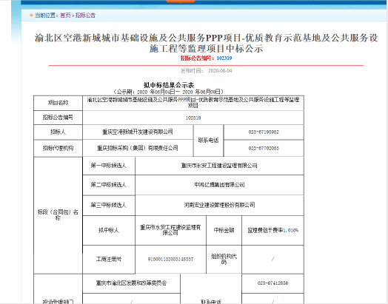The width and height of the screenshot is (388, 304).
Task: Click the 当前位置 breadcrumb label
Action: point(46,16)
